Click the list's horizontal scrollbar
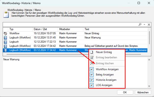This screenshot has width=154, height=97. [x=74, y=54]
